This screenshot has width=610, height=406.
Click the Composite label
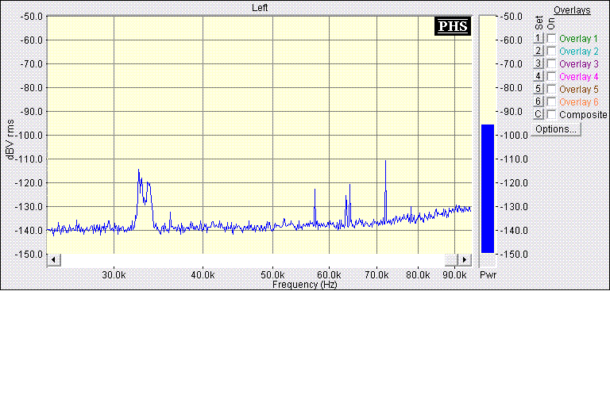pyautogui.click(x=583, y=115)
